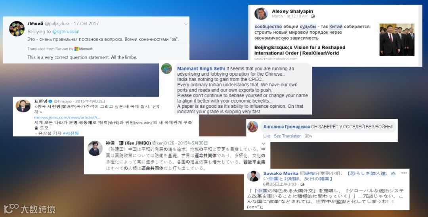Expand the dropdown chevron on Лёший's tweet

(x=185, y=24)
